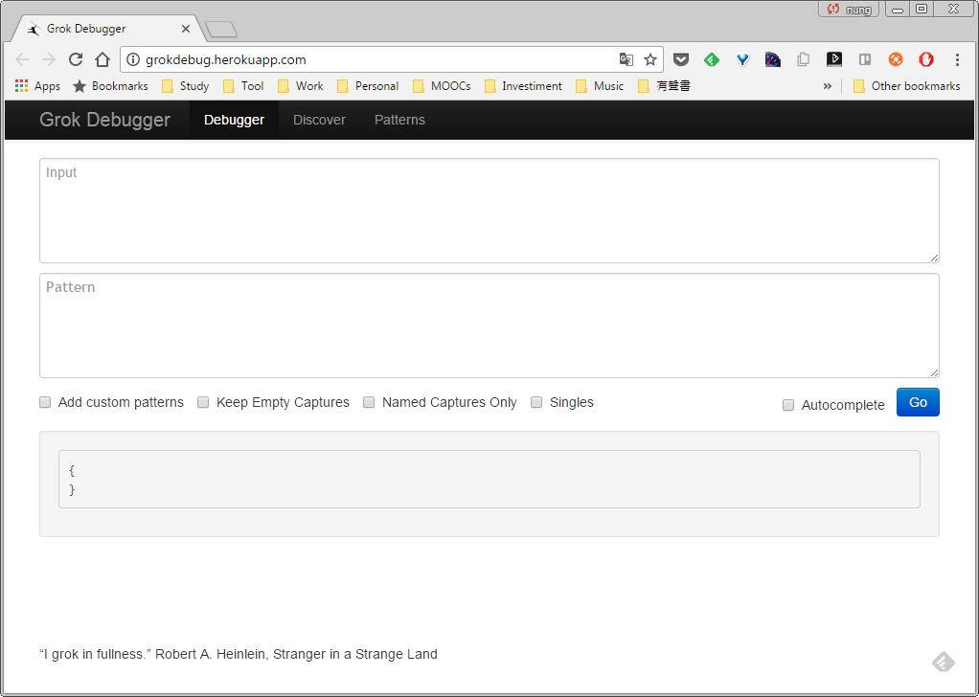Image resolution: width=979 pixels, height=697 pixels.
Task: Click the blue Go button
Action: (x=918, y=402)
